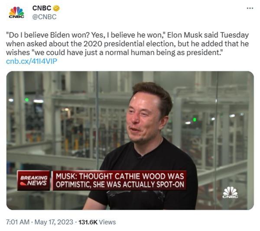View the 131.6K view count
Image resolution: width=260 pixels, height=231 pixels.
tap(88, 222)
